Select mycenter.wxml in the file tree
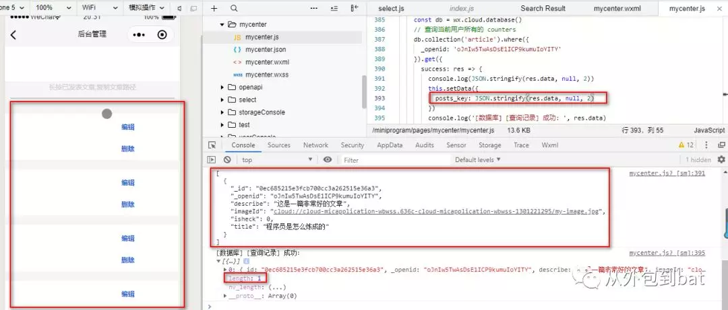This screenshot has width=728, height=310. coord(268,62)
